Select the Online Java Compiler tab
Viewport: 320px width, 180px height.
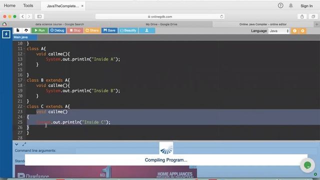(x=263, y=24)
